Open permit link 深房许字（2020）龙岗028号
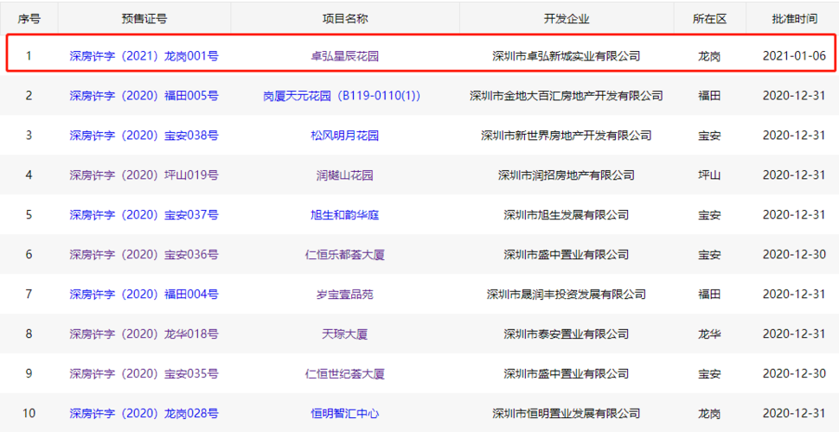839x432 pixels. (x=144, y=413)
